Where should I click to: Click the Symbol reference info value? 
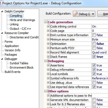[x=100, y=78]
